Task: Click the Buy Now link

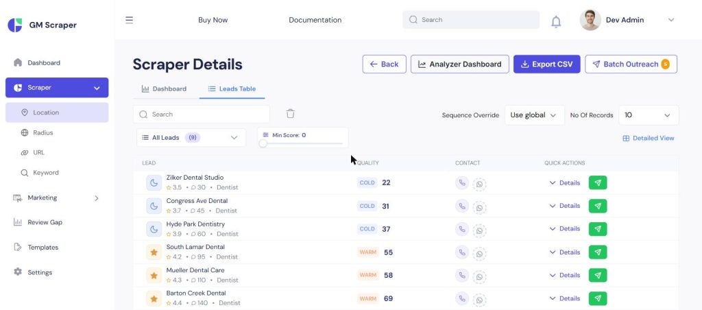Action: point(213,20)
